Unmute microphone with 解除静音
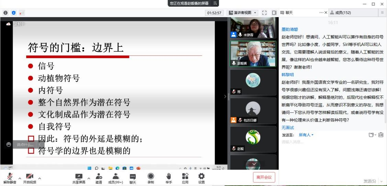This screenshot has width=387, height=186. click(x=10, y=177)
